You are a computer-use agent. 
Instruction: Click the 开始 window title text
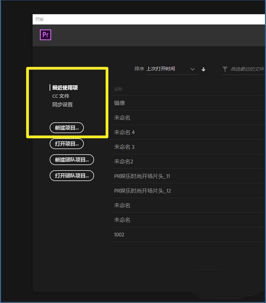(39, 19)
